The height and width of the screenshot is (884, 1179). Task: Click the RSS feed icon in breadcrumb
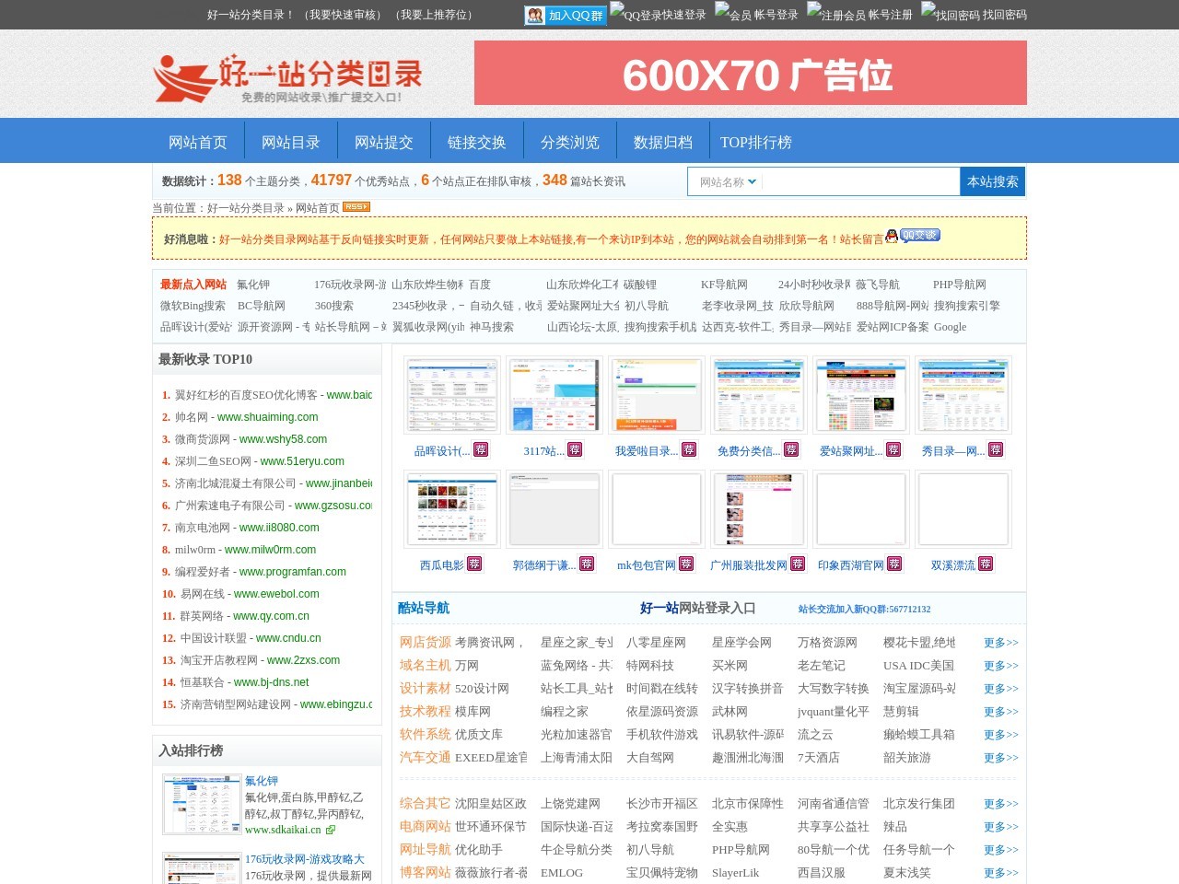(x=356, y=207)
